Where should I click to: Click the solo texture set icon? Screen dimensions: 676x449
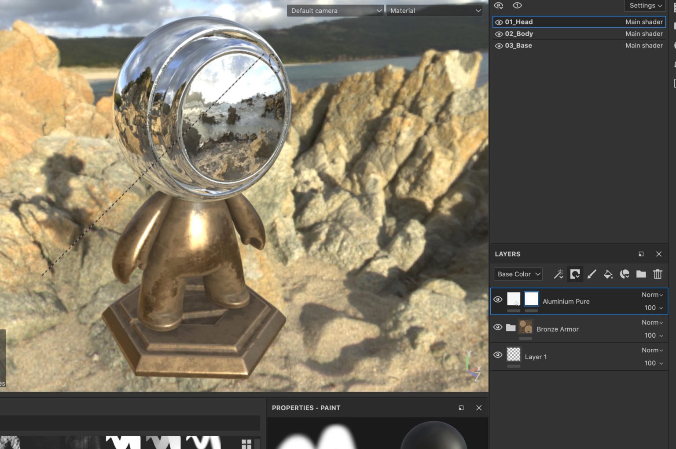(x=518, y=5)
